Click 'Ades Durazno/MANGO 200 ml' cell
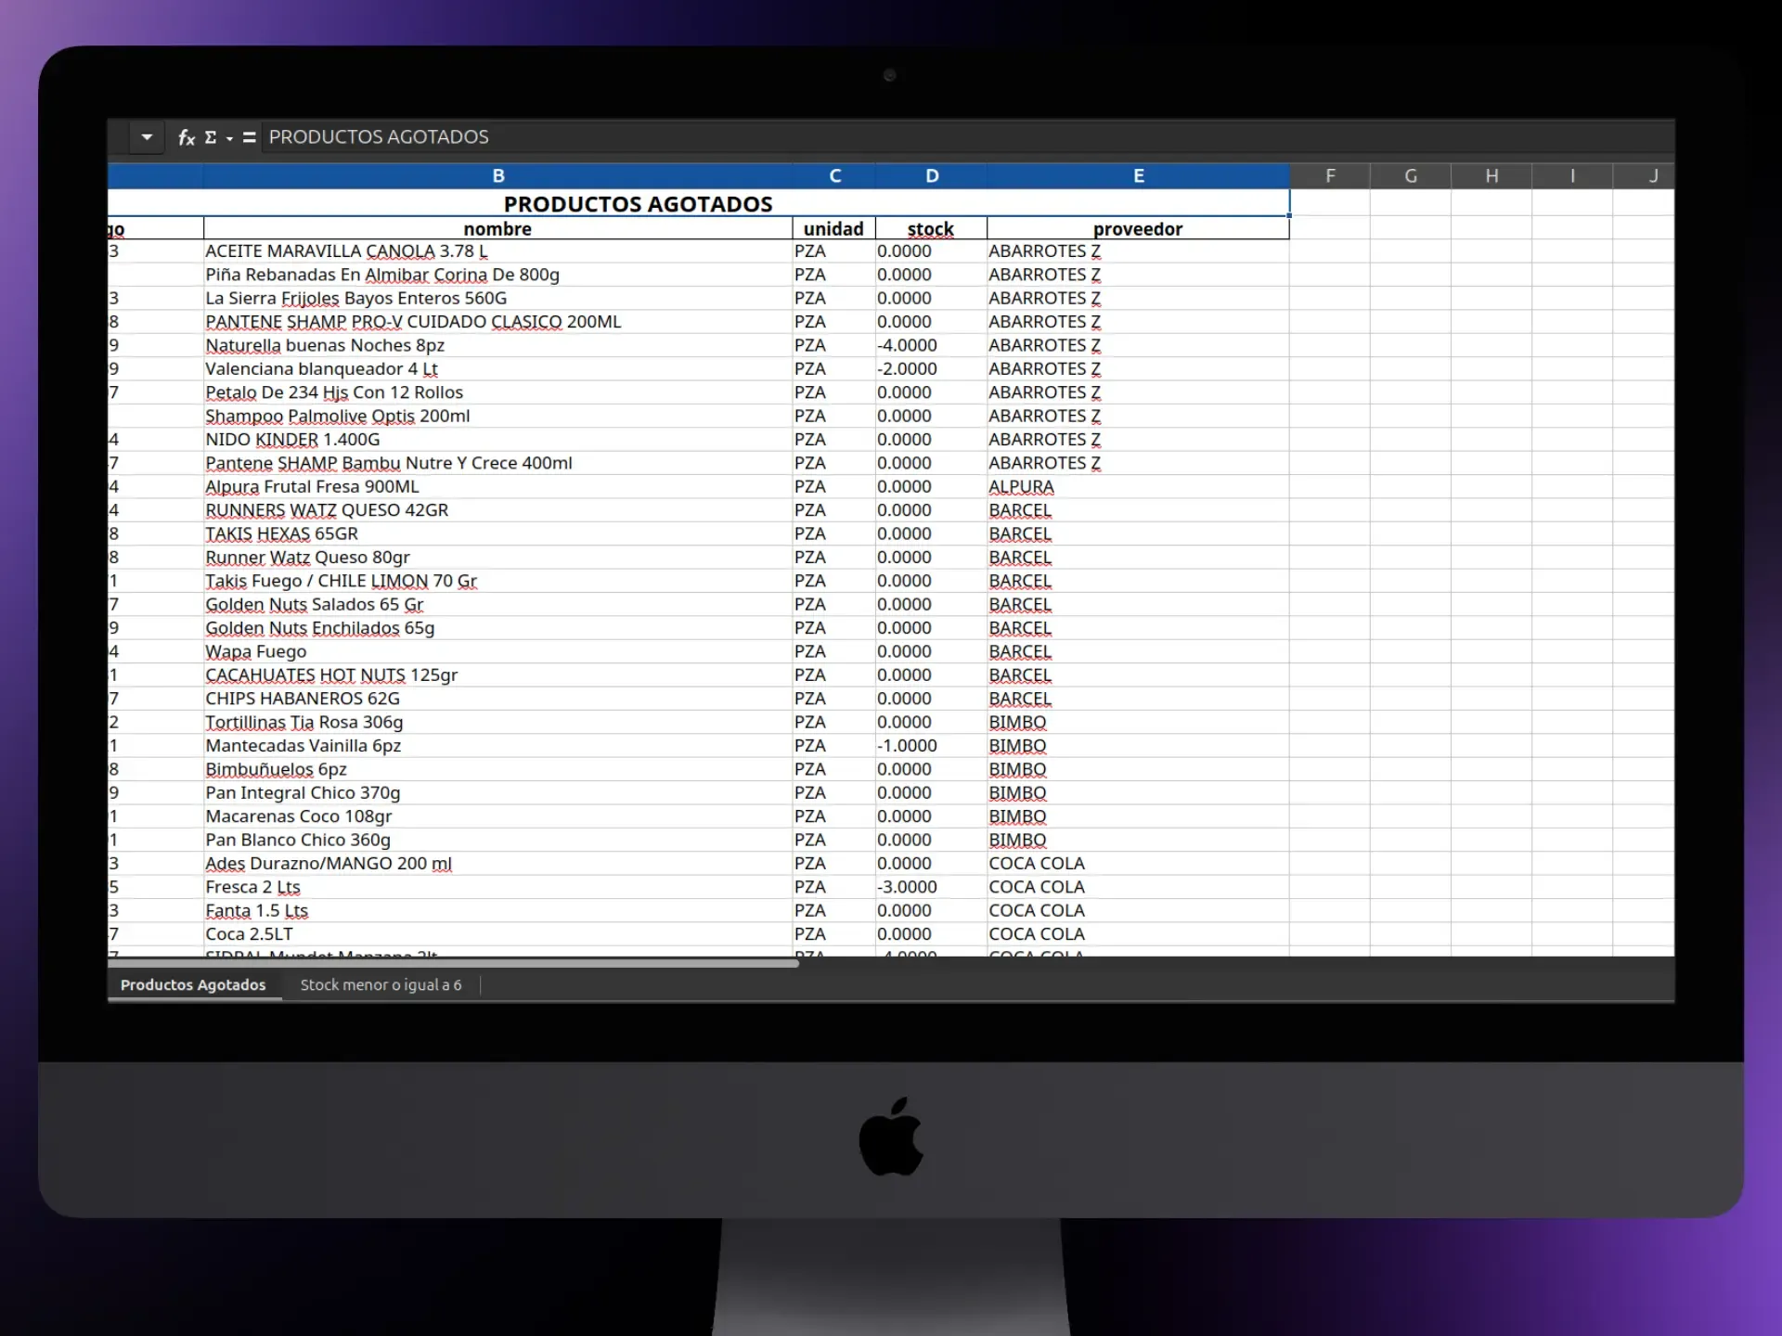The height and width of the screenshot is (1336, 1782). (x=497, y=864)
